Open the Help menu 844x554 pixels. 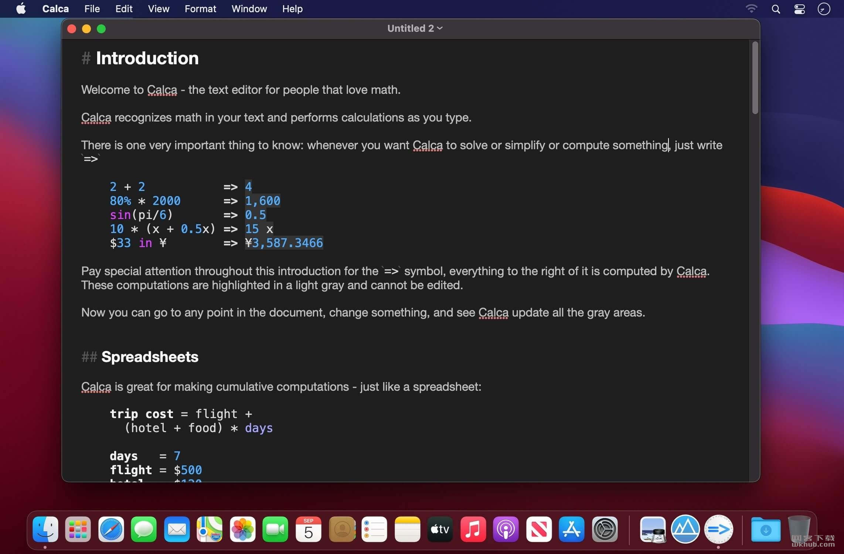tap(292, 8)
